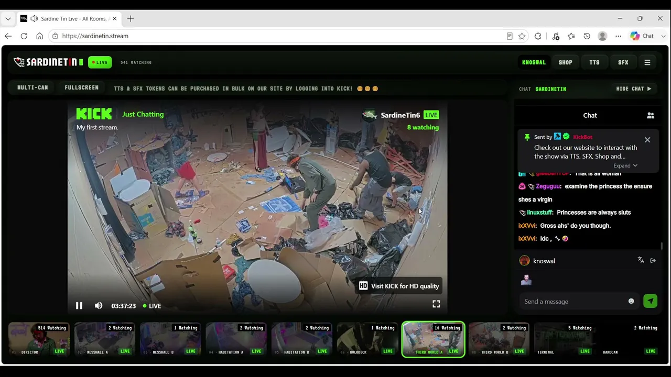Click the KickBot sender name
Viewport: 671px width, 377px height.
(582, 137)
